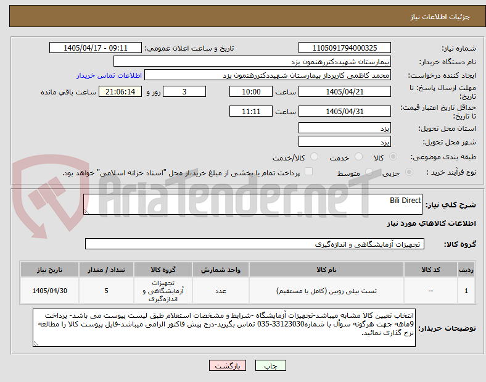Click the validity time field 11:11
The height and width of the screenshot is (382, 486).
[x=251, y=111]
